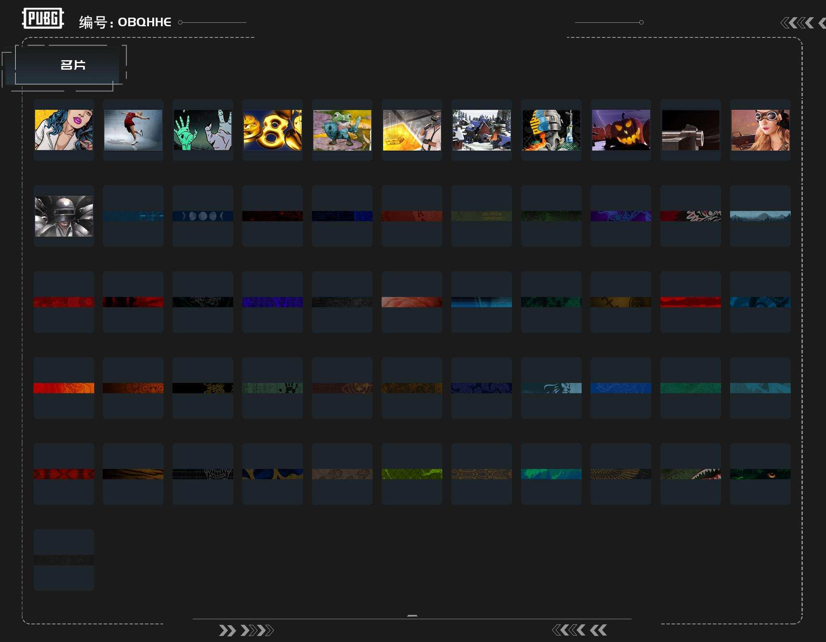826x642 pixels.
Task: Choose the black and orange tiger stripe banner
Action: [133, 474]
